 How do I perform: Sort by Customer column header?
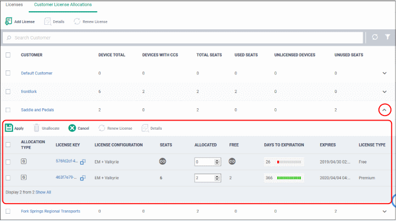click(32, 55)
